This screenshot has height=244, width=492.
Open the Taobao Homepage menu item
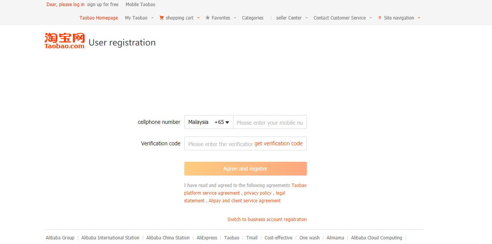(x=98, y=18)
